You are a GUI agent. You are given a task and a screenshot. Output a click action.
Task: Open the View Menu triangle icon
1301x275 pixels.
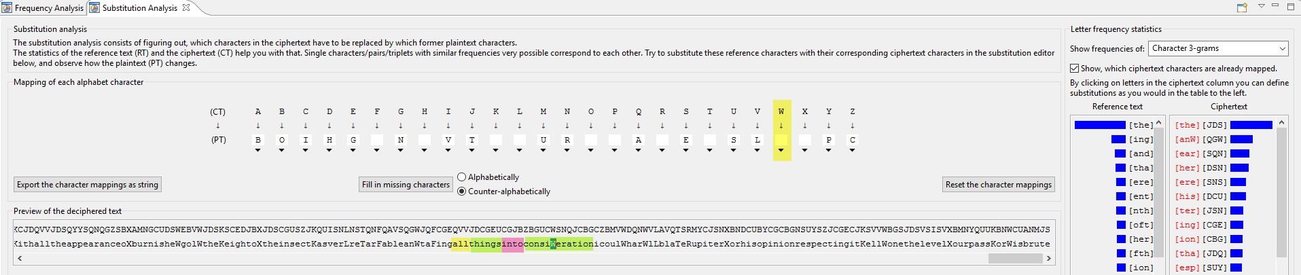pos(1262,6)
